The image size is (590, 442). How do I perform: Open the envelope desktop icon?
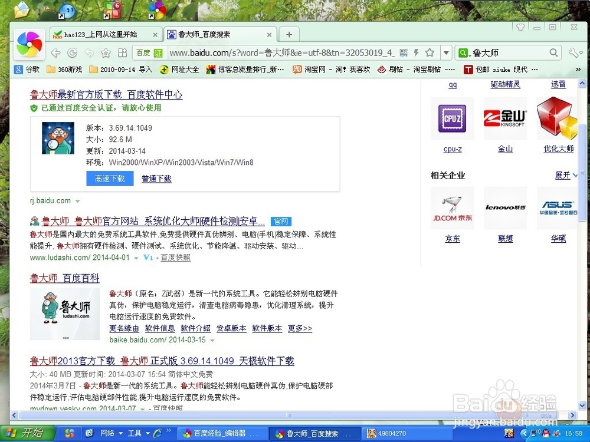tap(22, 10)
